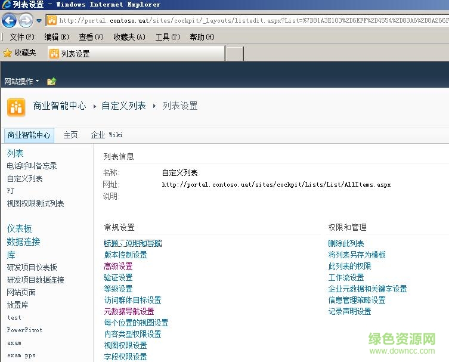Open the 收藏夹(A) menu

pyautogui.click(x=129, y=37)
